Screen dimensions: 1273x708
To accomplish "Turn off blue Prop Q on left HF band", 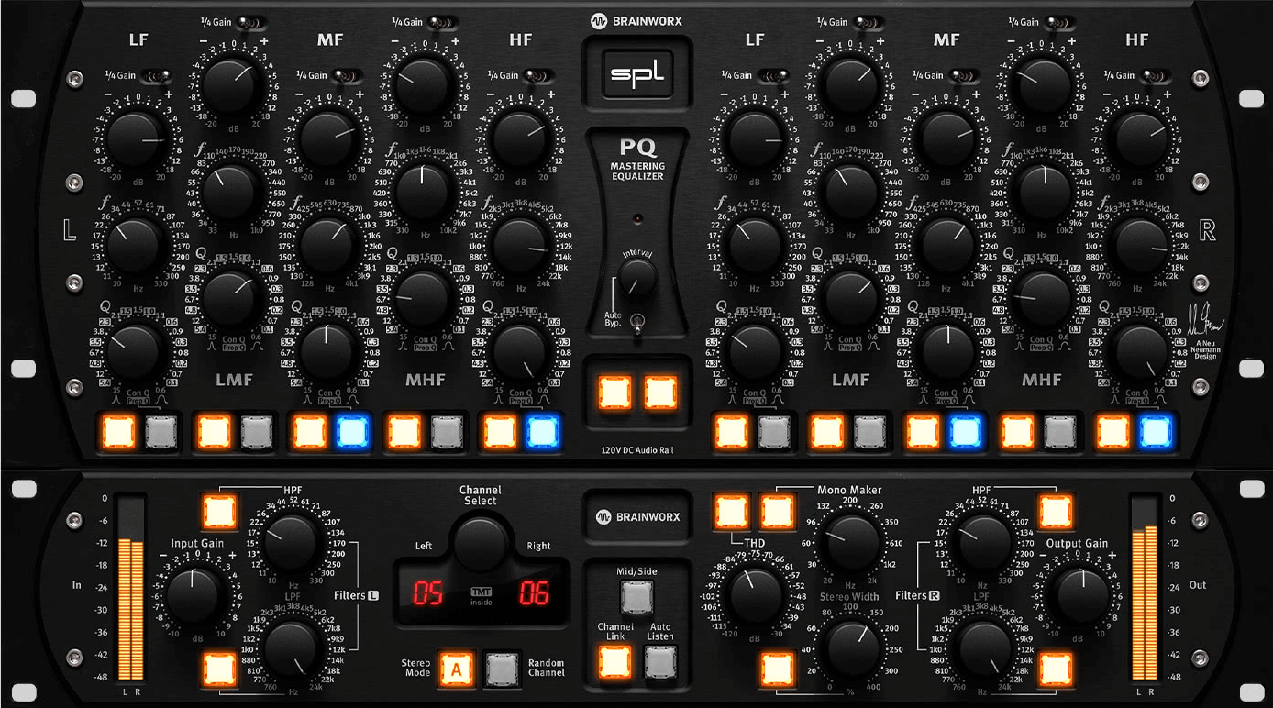I will [541, 431].
